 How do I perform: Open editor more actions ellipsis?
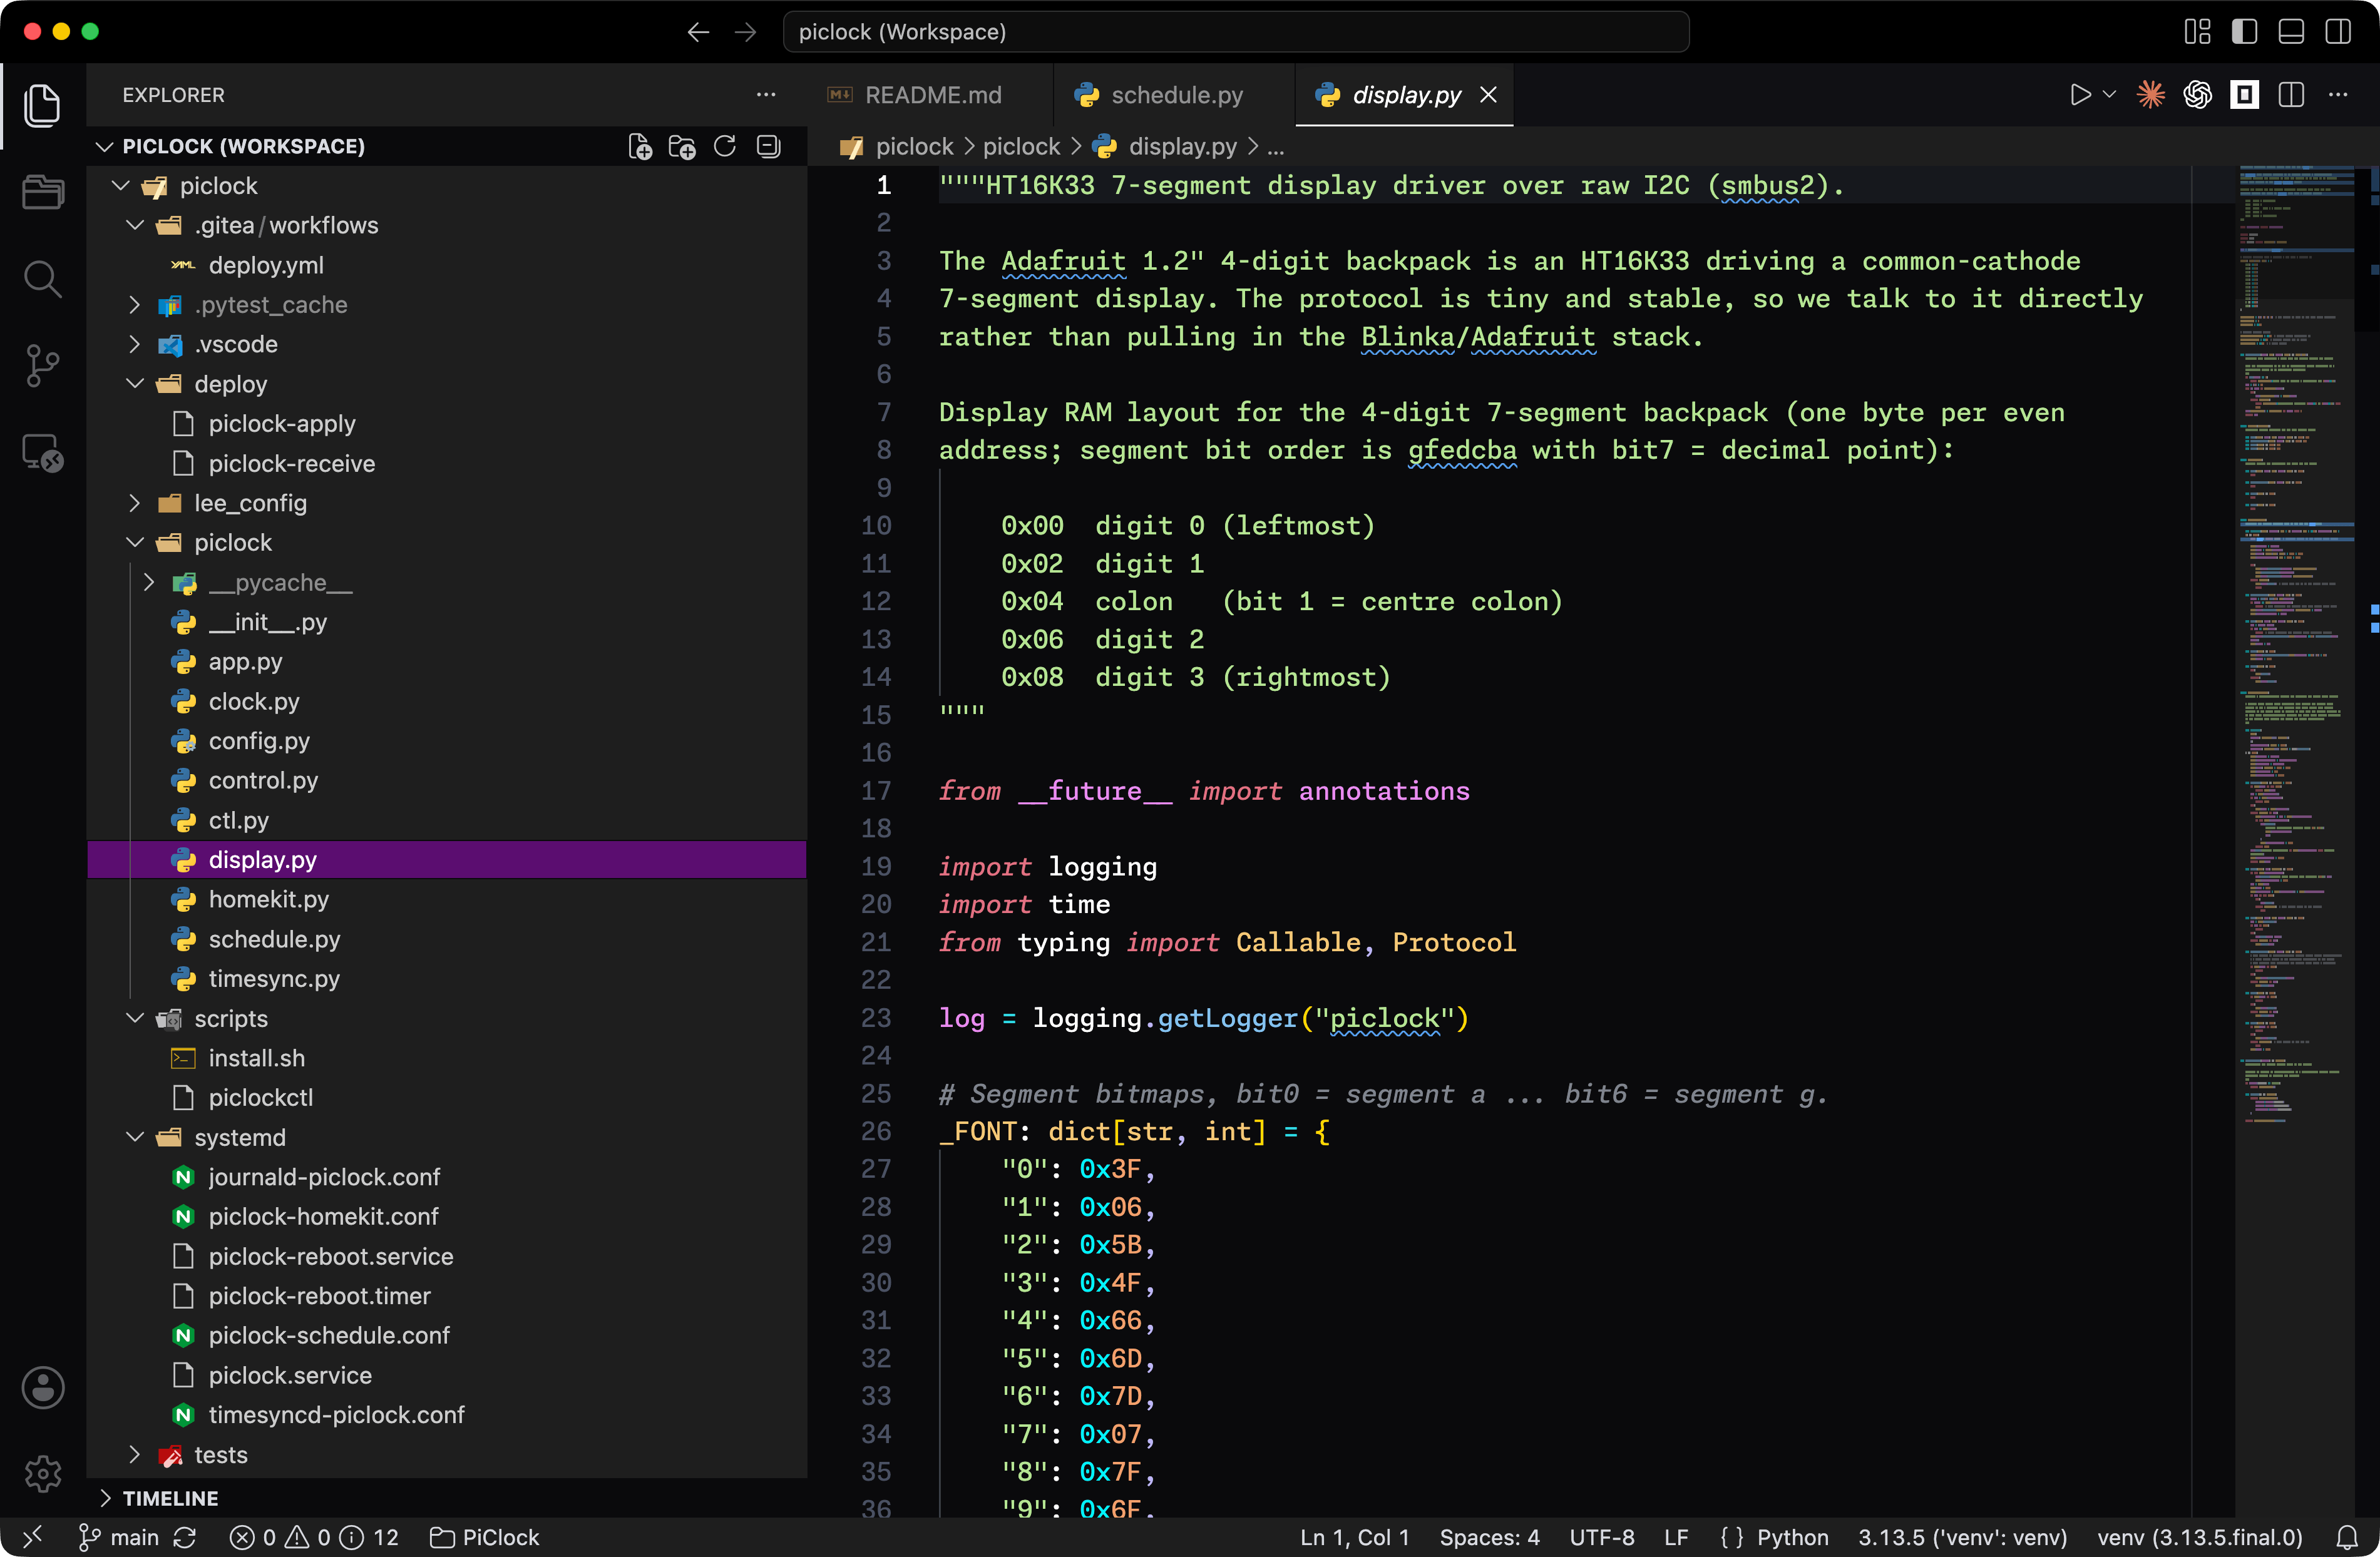(x=2338, y=95)
